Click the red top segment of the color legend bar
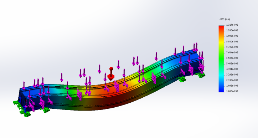Viewport: 258px width, 138px height. tap(221, 28)
